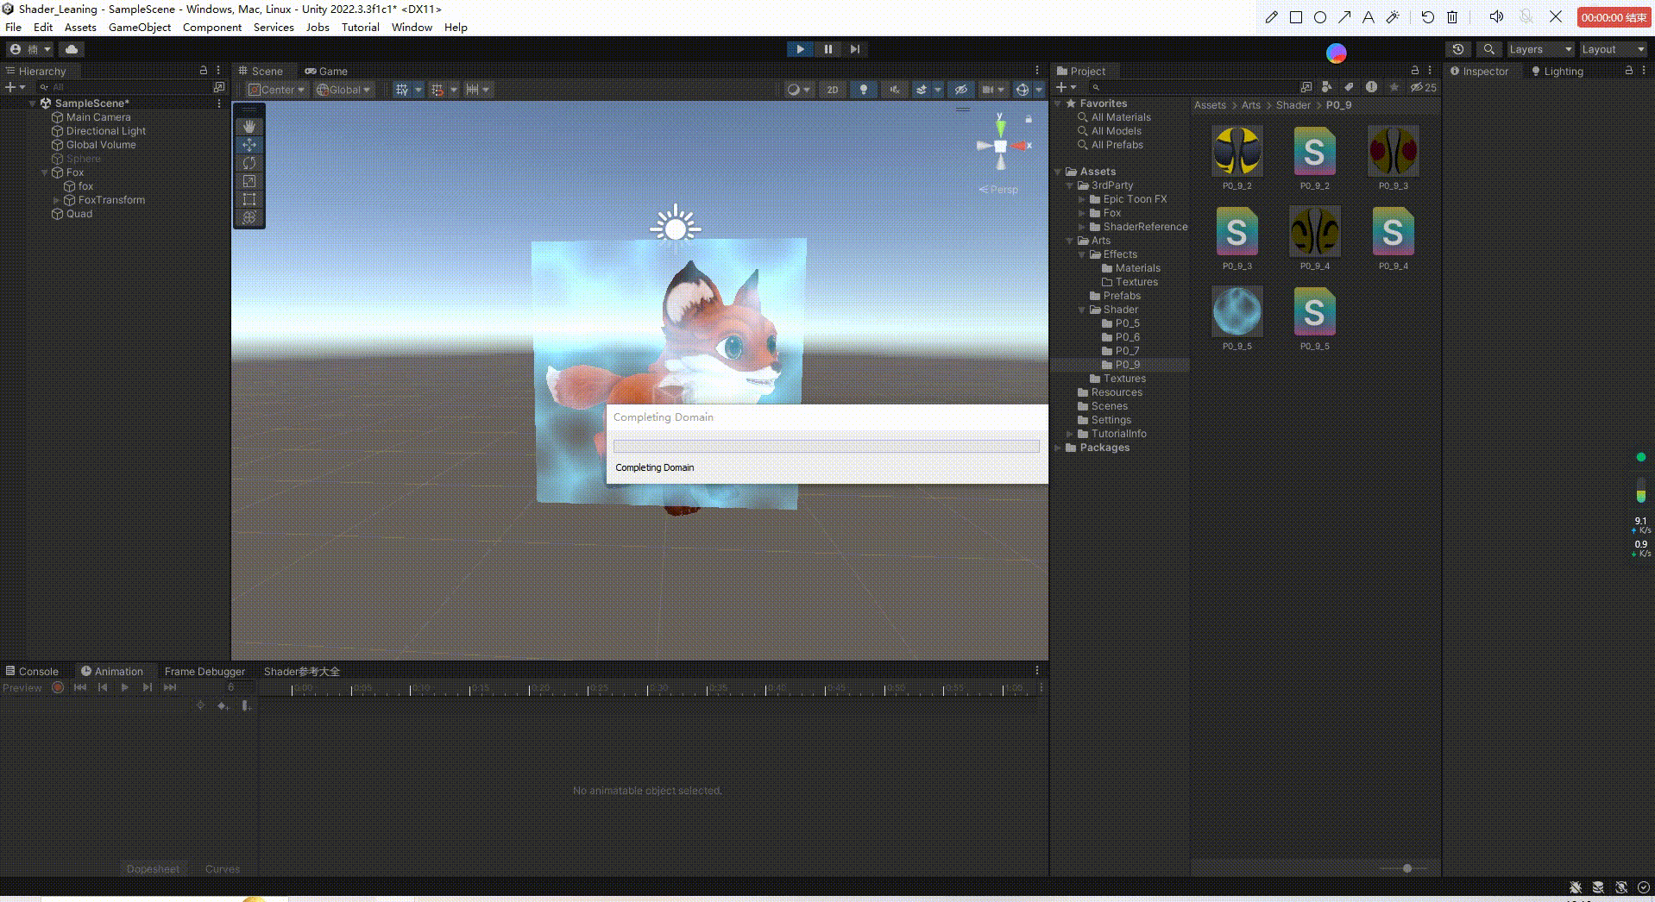The height and width of the screenshot is (902, 1655).
Task: Toggle Scene audio mute
Action: [895, 90]
